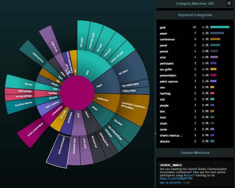
Task: Select the people keyword row in list
Action: (x=195, y=105)
